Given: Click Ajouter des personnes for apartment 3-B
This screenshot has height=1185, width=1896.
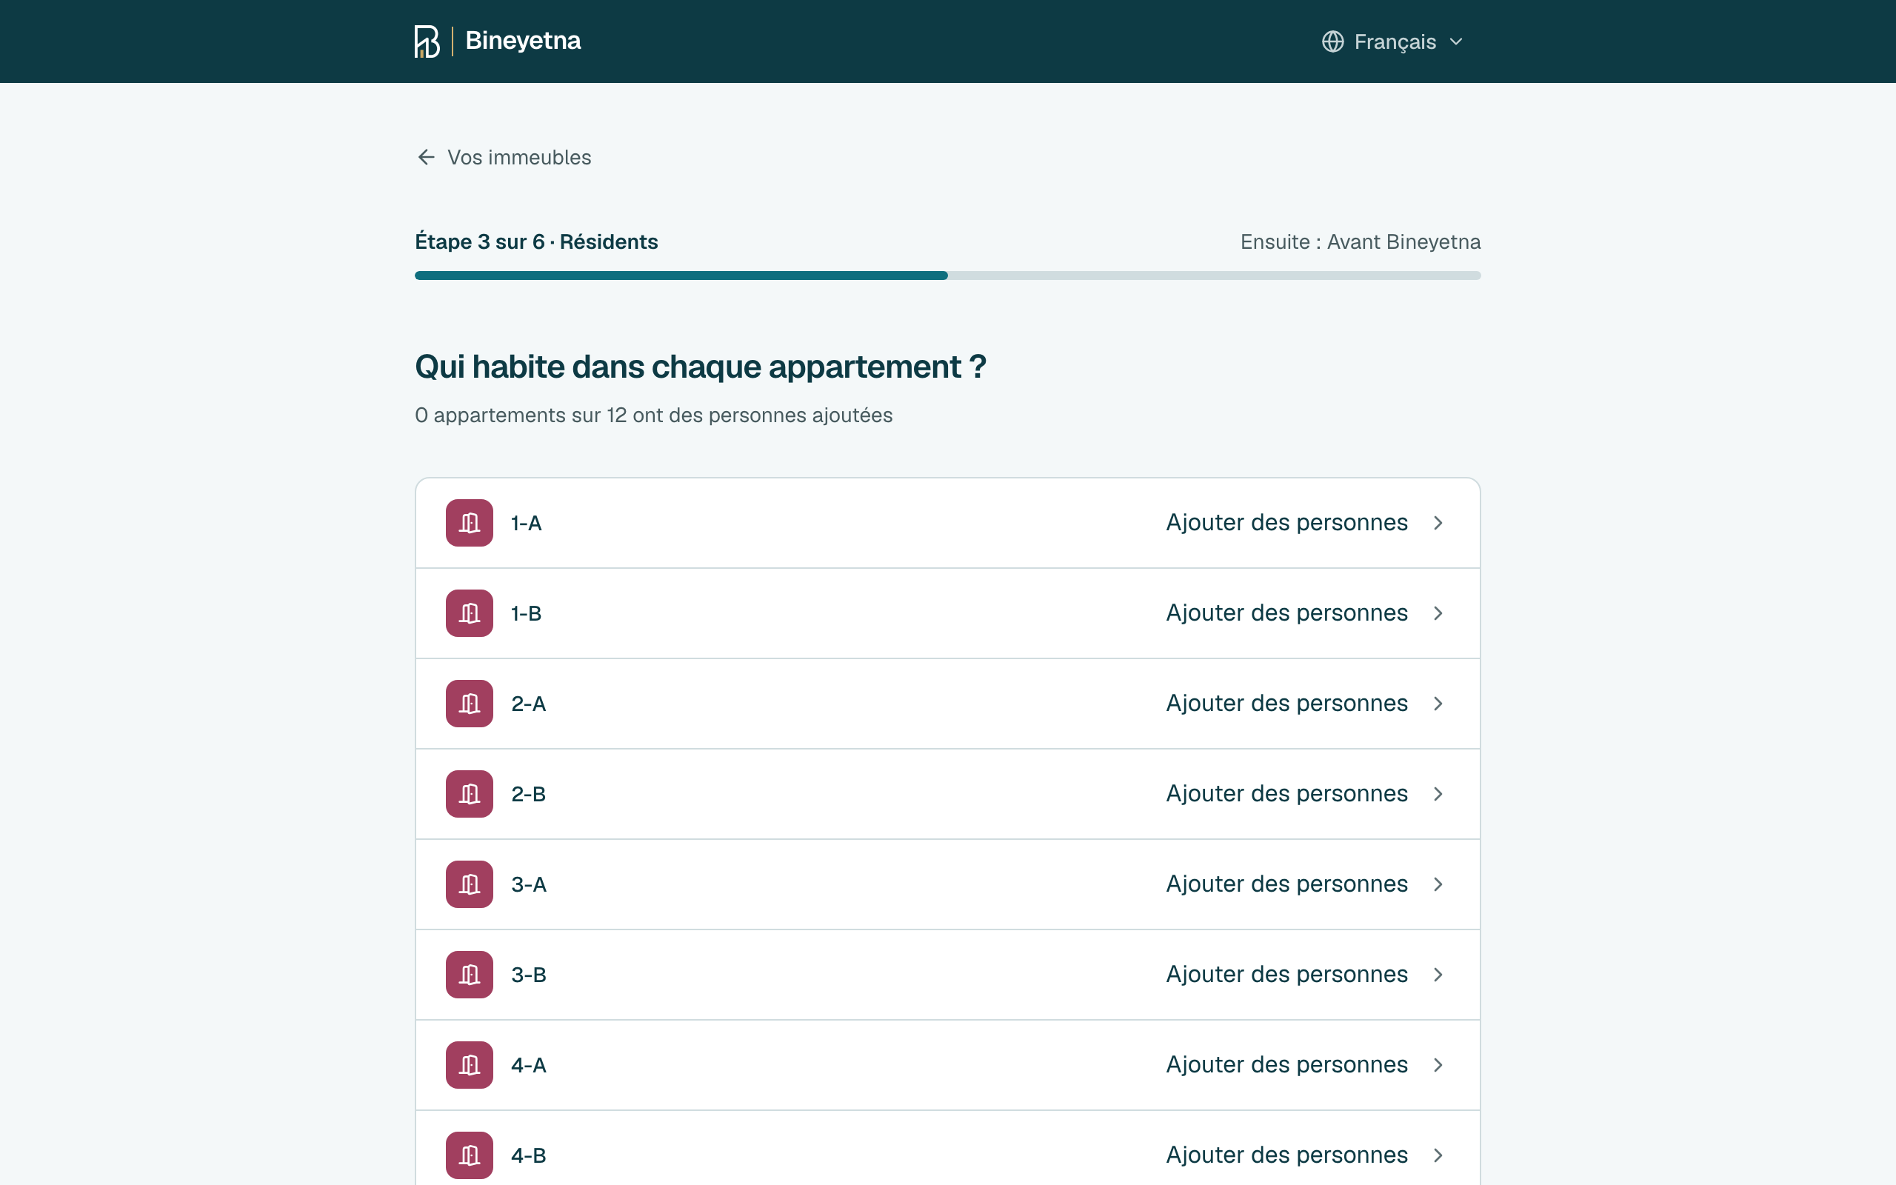Looking at the screenshot, I should (1286, 974).
